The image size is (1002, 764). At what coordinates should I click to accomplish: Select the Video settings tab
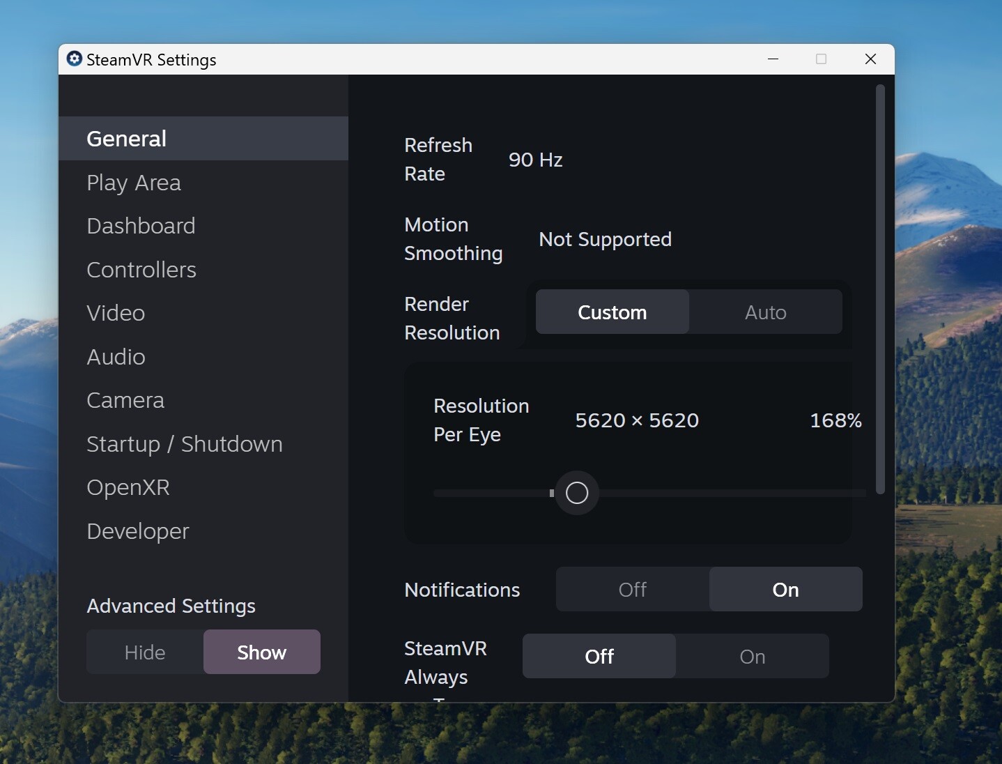pyautogui.click(x=203, y=313)
